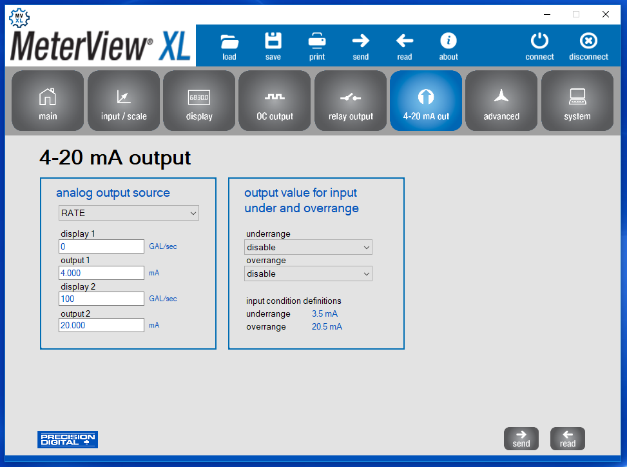Open the OC output tab
This screenshot has width=627, height=467.
(275, 101)
